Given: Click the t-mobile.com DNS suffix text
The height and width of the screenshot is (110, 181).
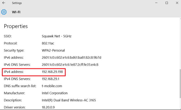Looking at the screenshot, I should pyautogui.click(x=52, y=86).
